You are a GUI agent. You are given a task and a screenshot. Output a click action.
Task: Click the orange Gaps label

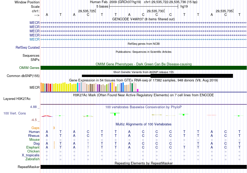pyautogui.click(x=35, y=128)
